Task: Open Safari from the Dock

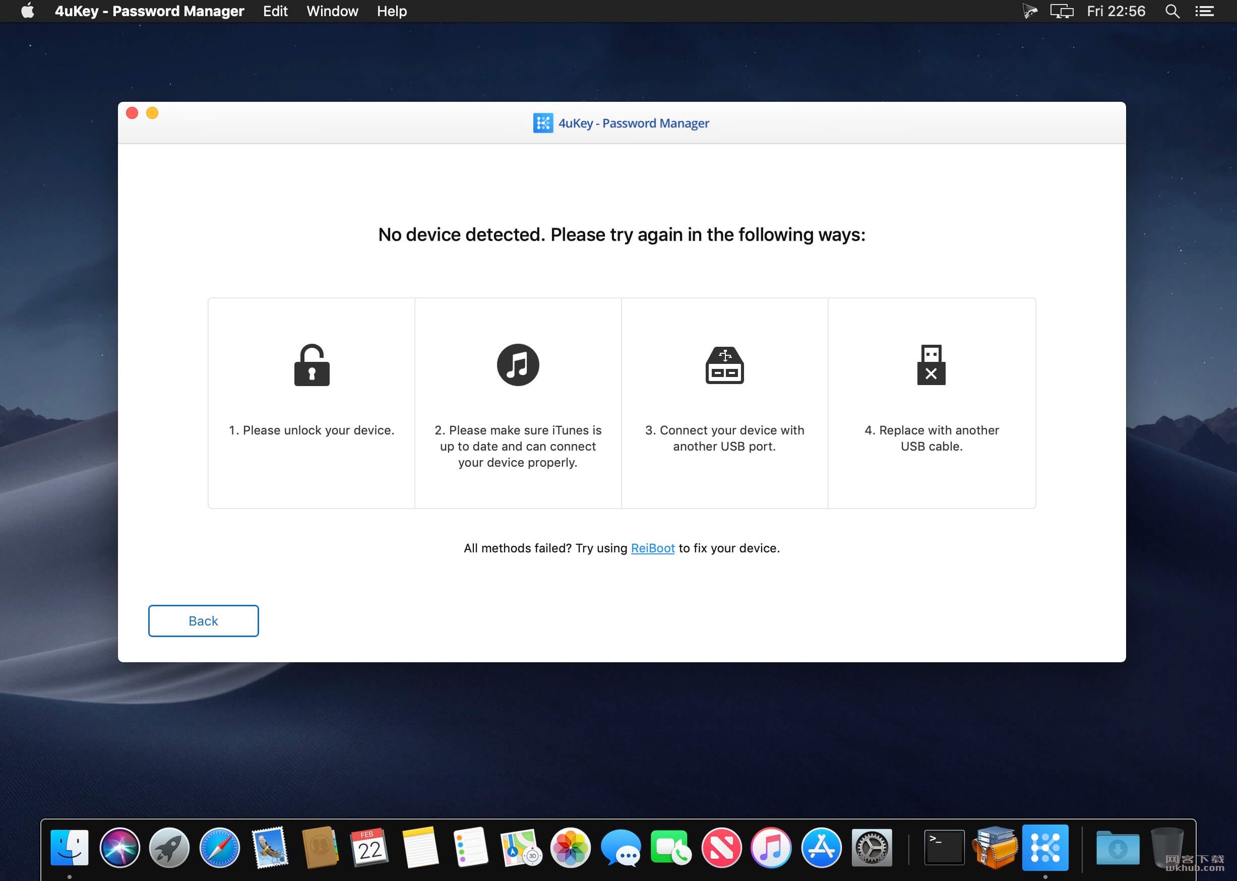Action: (x=219, y=847)
